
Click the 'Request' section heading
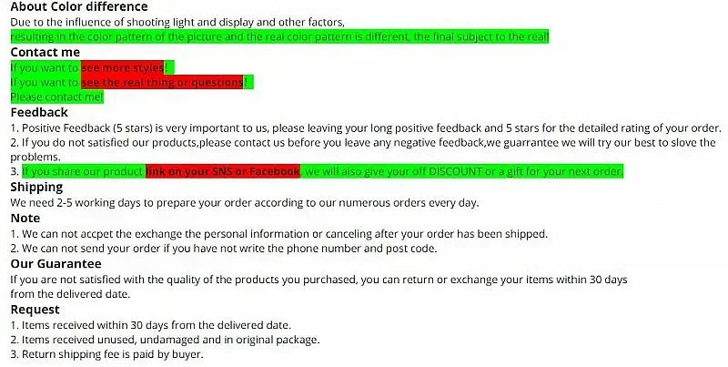(35, 310)
